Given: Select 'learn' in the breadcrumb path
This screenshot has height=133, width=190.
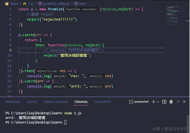Looking at the screenshot, I should pos(14,4).
